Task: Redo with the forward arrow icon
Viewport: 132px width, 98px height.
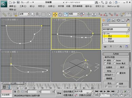Action: [28, 2]
